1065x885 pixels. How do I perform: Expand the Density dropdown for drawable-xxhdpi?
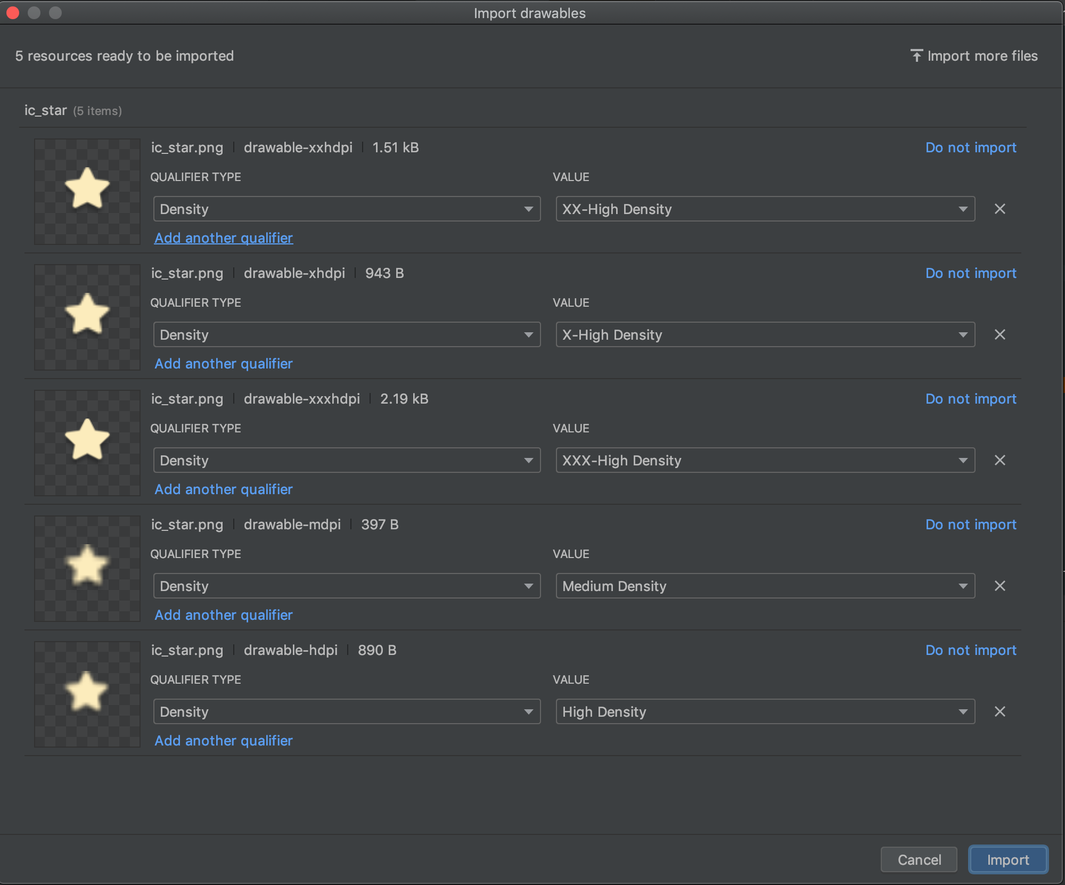pyautogui.click(x=345, y=209)
